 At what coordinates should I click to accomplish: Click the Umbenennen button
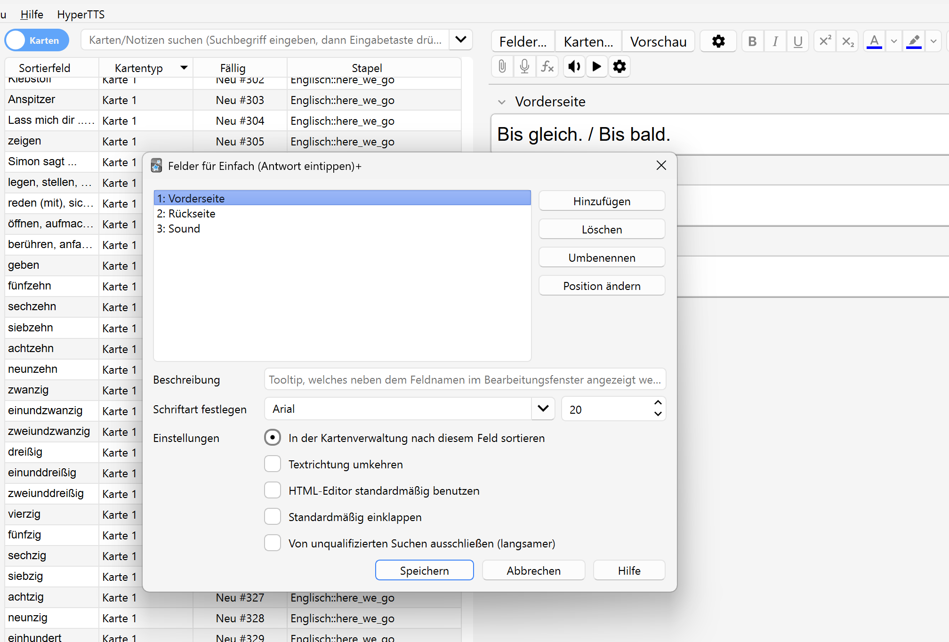(602, 257)
